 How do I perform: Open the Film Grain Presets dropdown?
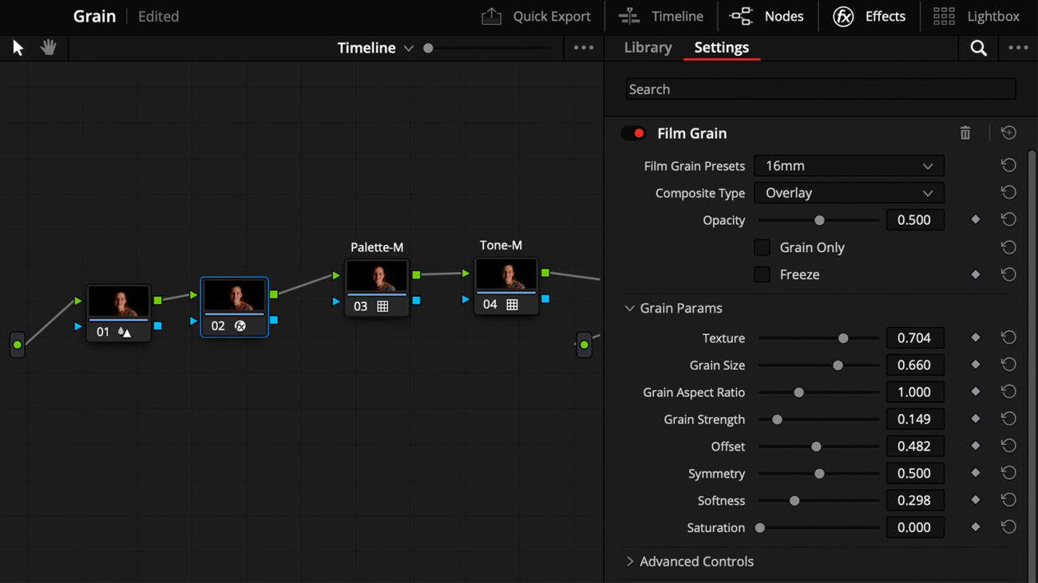[x=848, y=165]
